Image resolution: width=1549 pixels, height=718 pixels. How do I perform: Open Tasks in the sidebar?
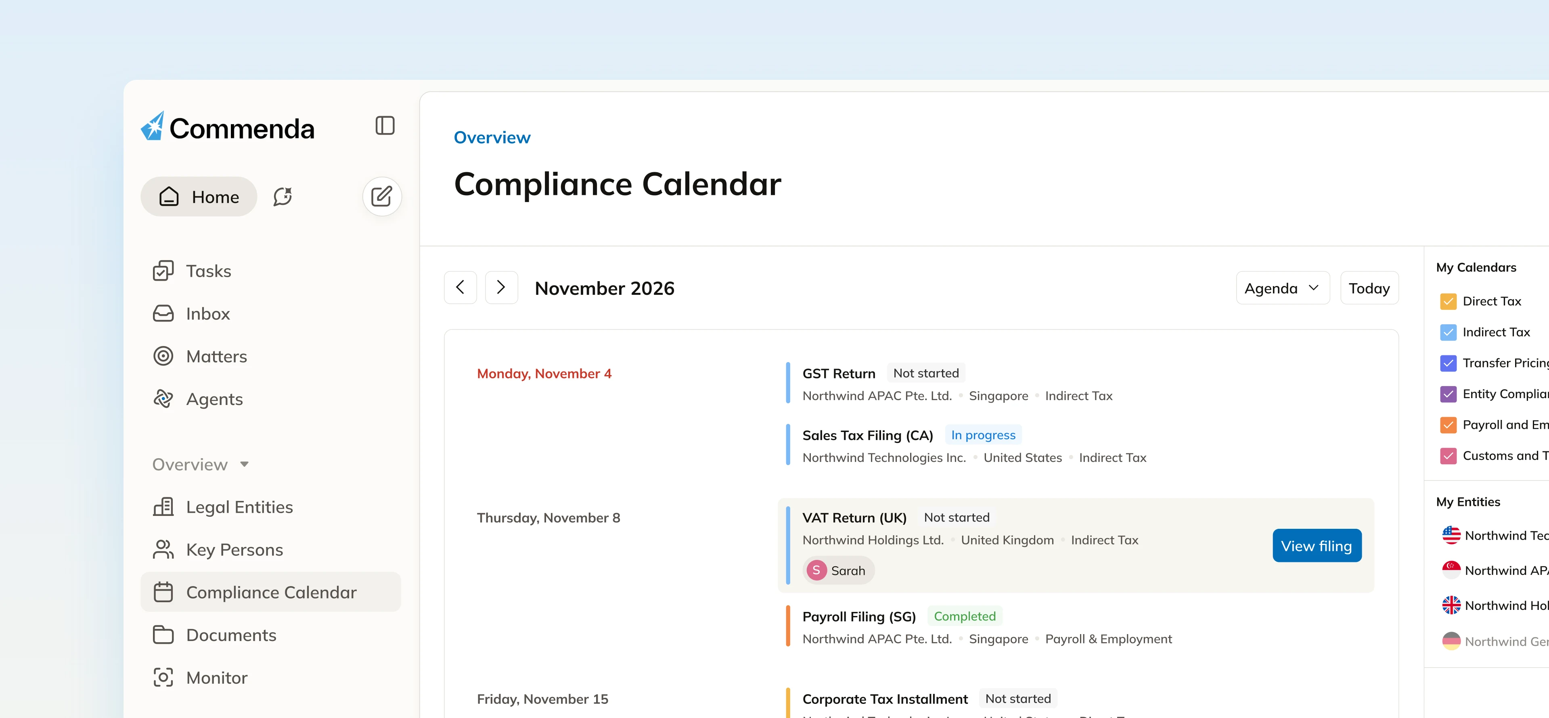209,271
